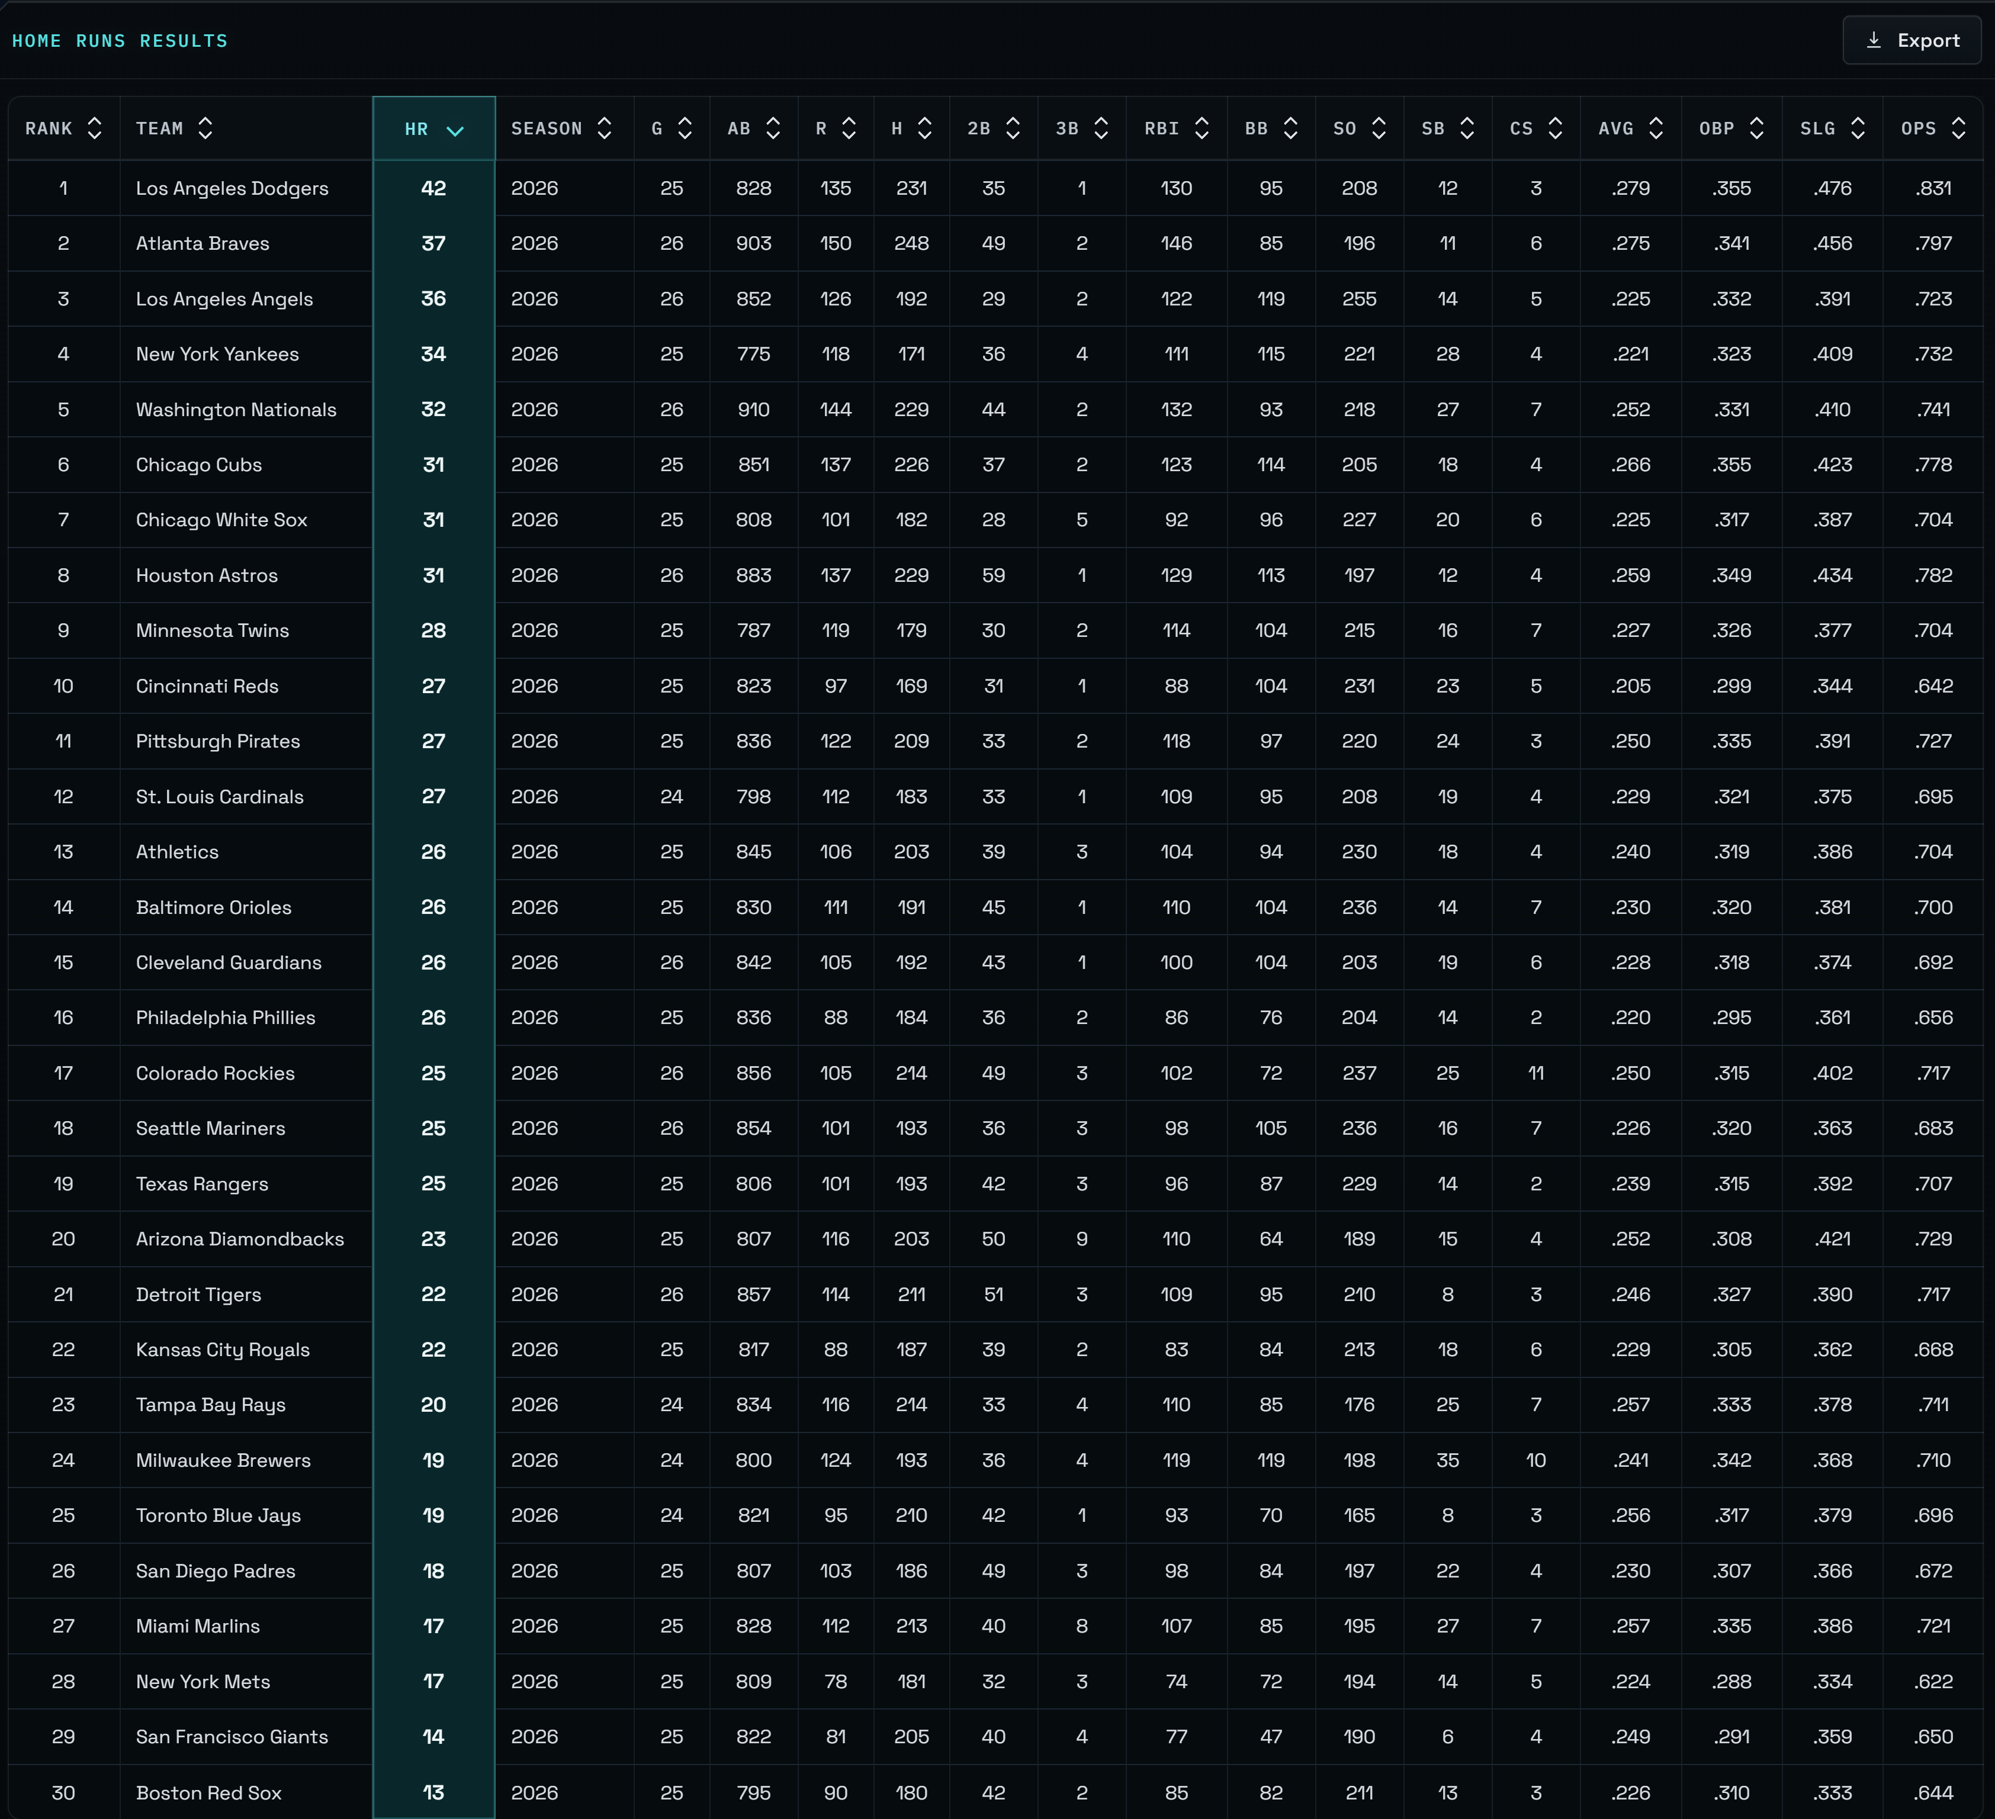Click the sort arrows beside SB

(1467, 128)
